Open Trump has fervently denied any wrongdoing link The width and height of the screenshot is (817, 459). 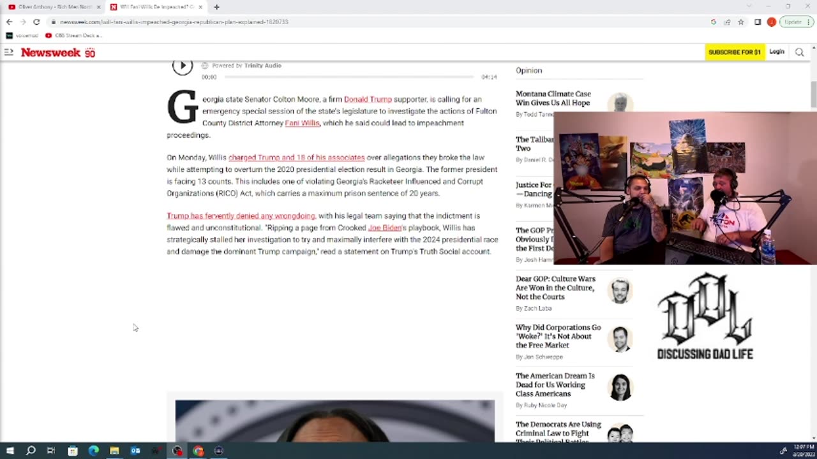pos(241,216)
